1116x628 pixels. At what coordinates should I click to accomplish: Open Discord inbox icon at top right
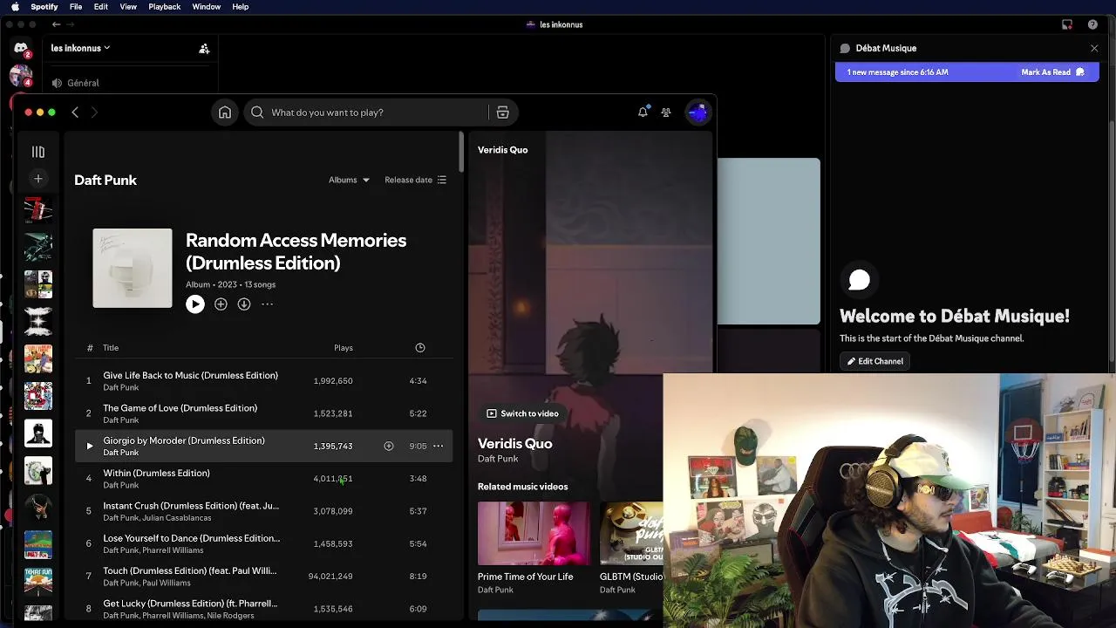click(x=1067, y=24)
